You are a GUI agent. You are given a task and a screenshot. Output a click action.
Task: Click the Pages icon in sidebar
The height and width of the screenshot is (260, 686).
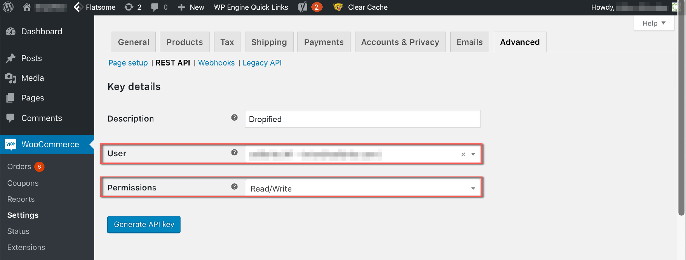pyautogui.click(x=11, y=98)
